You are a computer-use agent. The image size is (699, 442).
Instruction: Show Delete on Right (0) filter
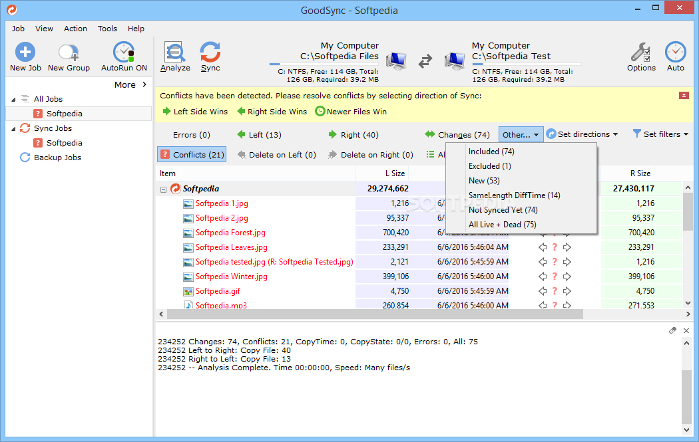[370, 154]
